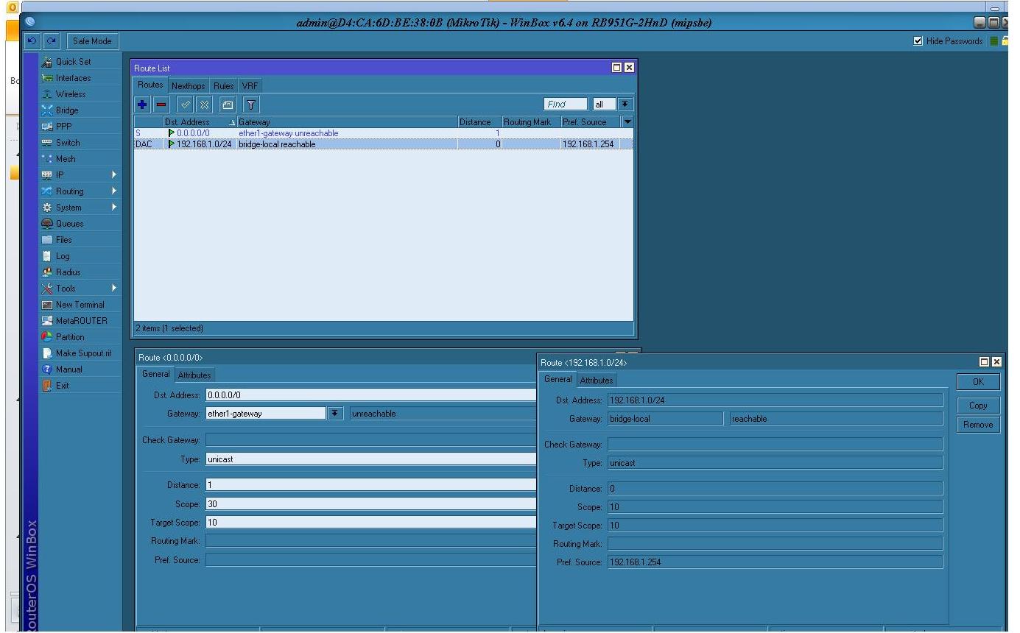The width and height of the screenshot is (1020, 633).
Task: Sort by Gateway column header
Action: click(x=347, y=122)
